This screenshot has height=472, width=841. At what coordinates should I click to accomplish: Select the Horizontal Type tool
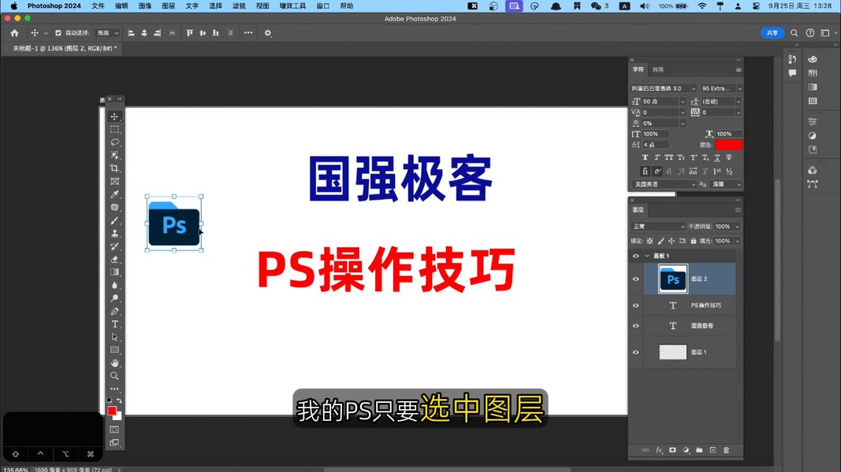pos(114,324)
